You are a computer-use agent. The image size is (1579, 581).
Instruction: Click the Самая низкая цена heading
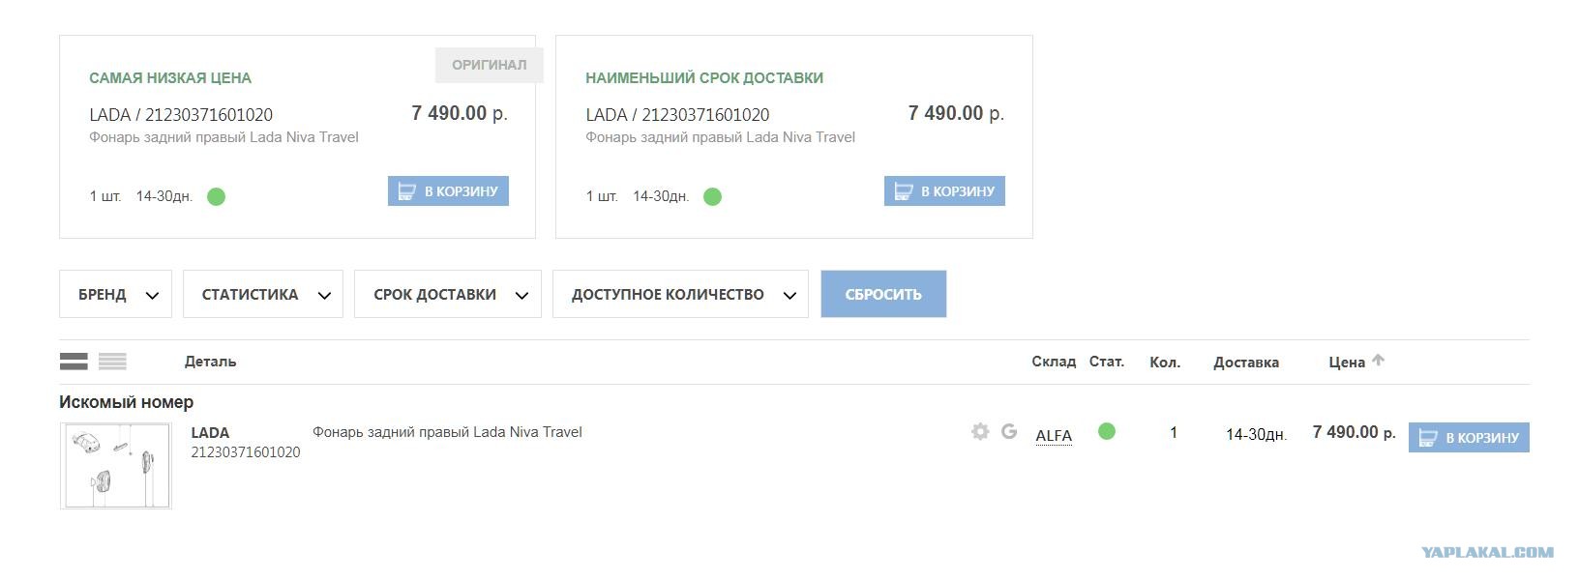coord(170,77)
